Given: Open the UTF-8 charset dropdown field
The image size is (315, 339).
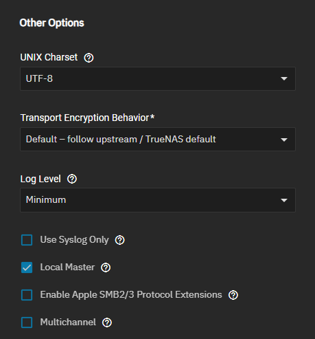Looking at the screenshot, I should [158, 78].
